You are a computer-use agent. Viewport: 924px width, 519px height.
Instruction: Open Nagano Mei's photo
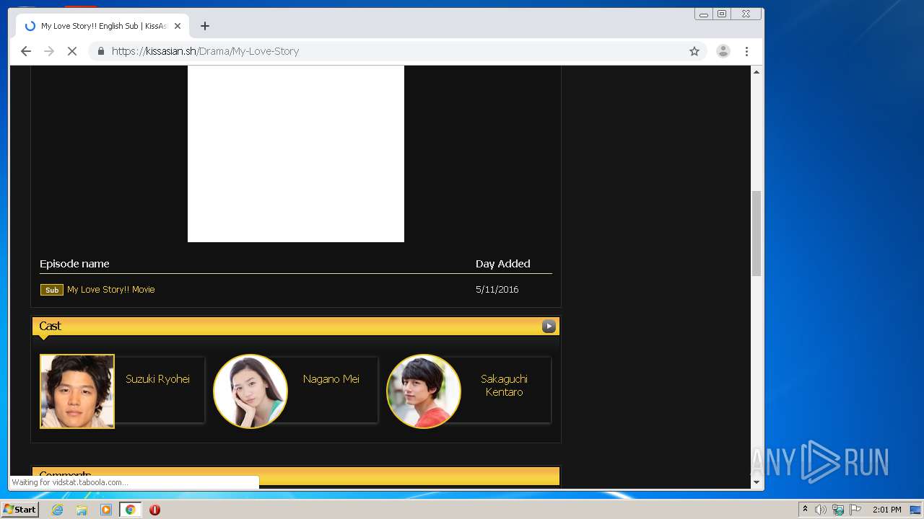point(250,391)
